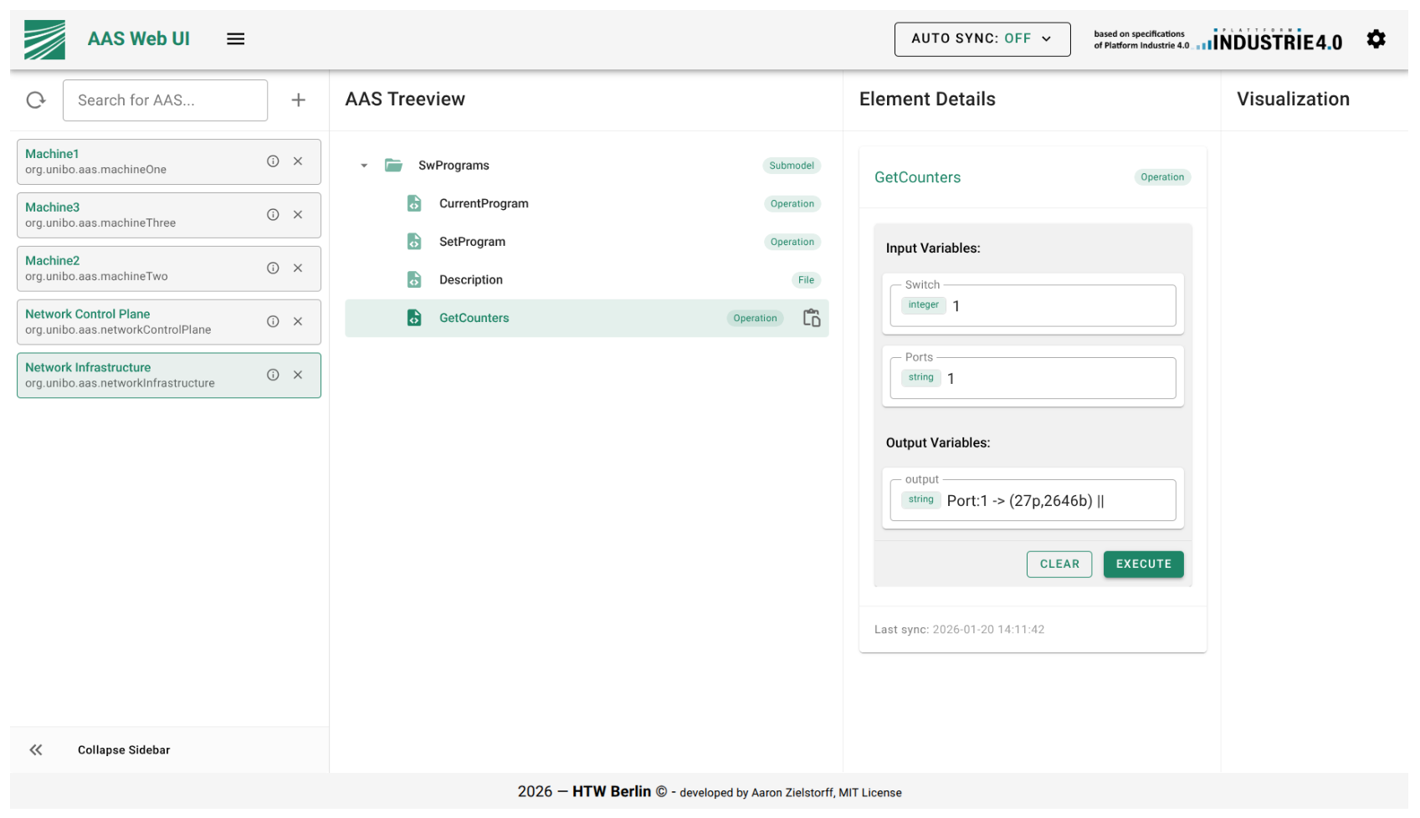Screen dimensions: 1420x818
Task: Copy GetCounters path with clipboard icon
Action: pyautogui.click(x=812, y=318)
